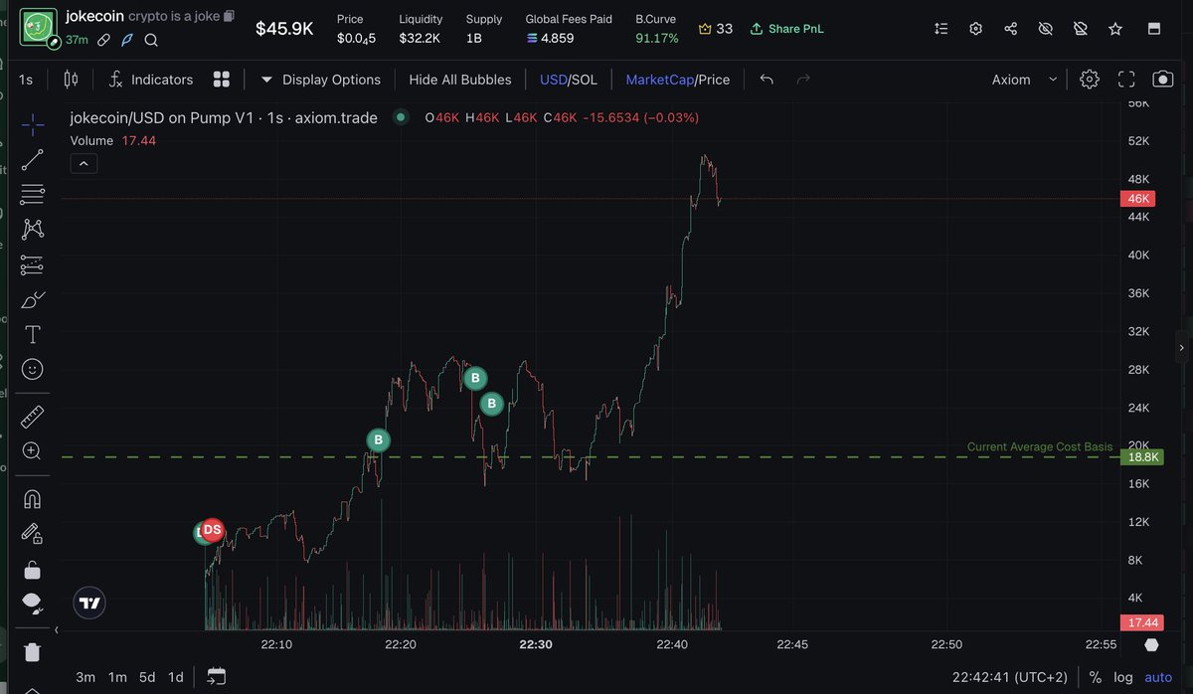Image resolution: width=1193 pixels, height=694 pixels.
Task: Select the 1m date range
Action: (117, 677)
